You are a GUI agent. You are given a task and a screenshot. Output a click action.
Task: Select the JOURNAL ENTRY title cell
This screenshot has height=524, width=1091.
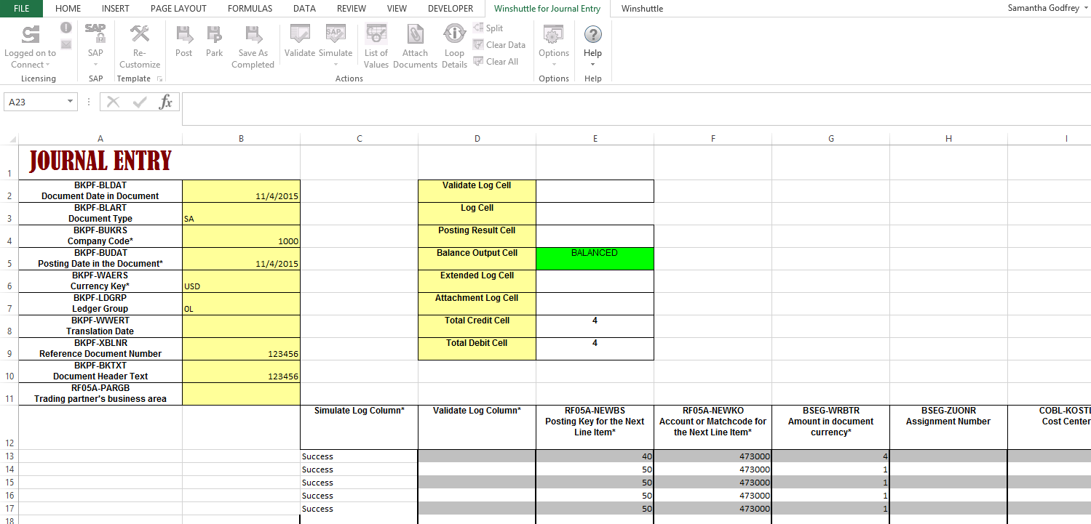[x=100, y=162]
